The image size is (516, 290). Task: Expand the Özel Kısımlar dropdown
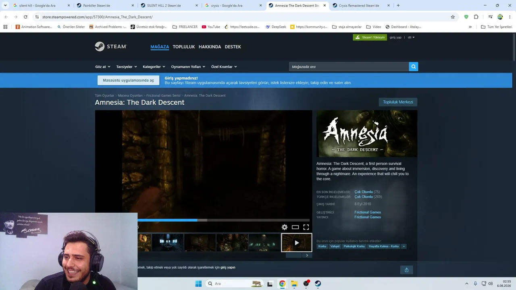click(224, 67)
